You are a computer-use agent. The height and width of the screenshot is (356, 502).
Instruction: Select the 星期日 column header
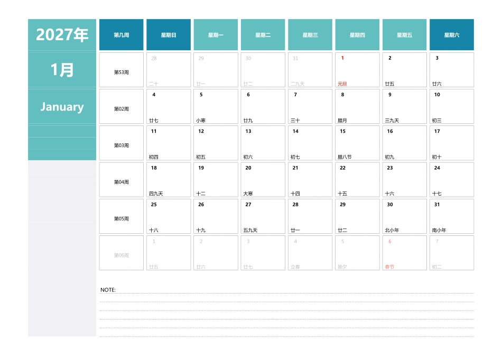pos(169,34)
